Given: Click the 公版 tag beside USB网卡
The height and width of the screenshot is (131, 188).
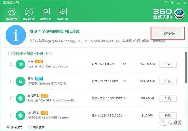Looking at the screenshot, I should [x=45, y=113].
